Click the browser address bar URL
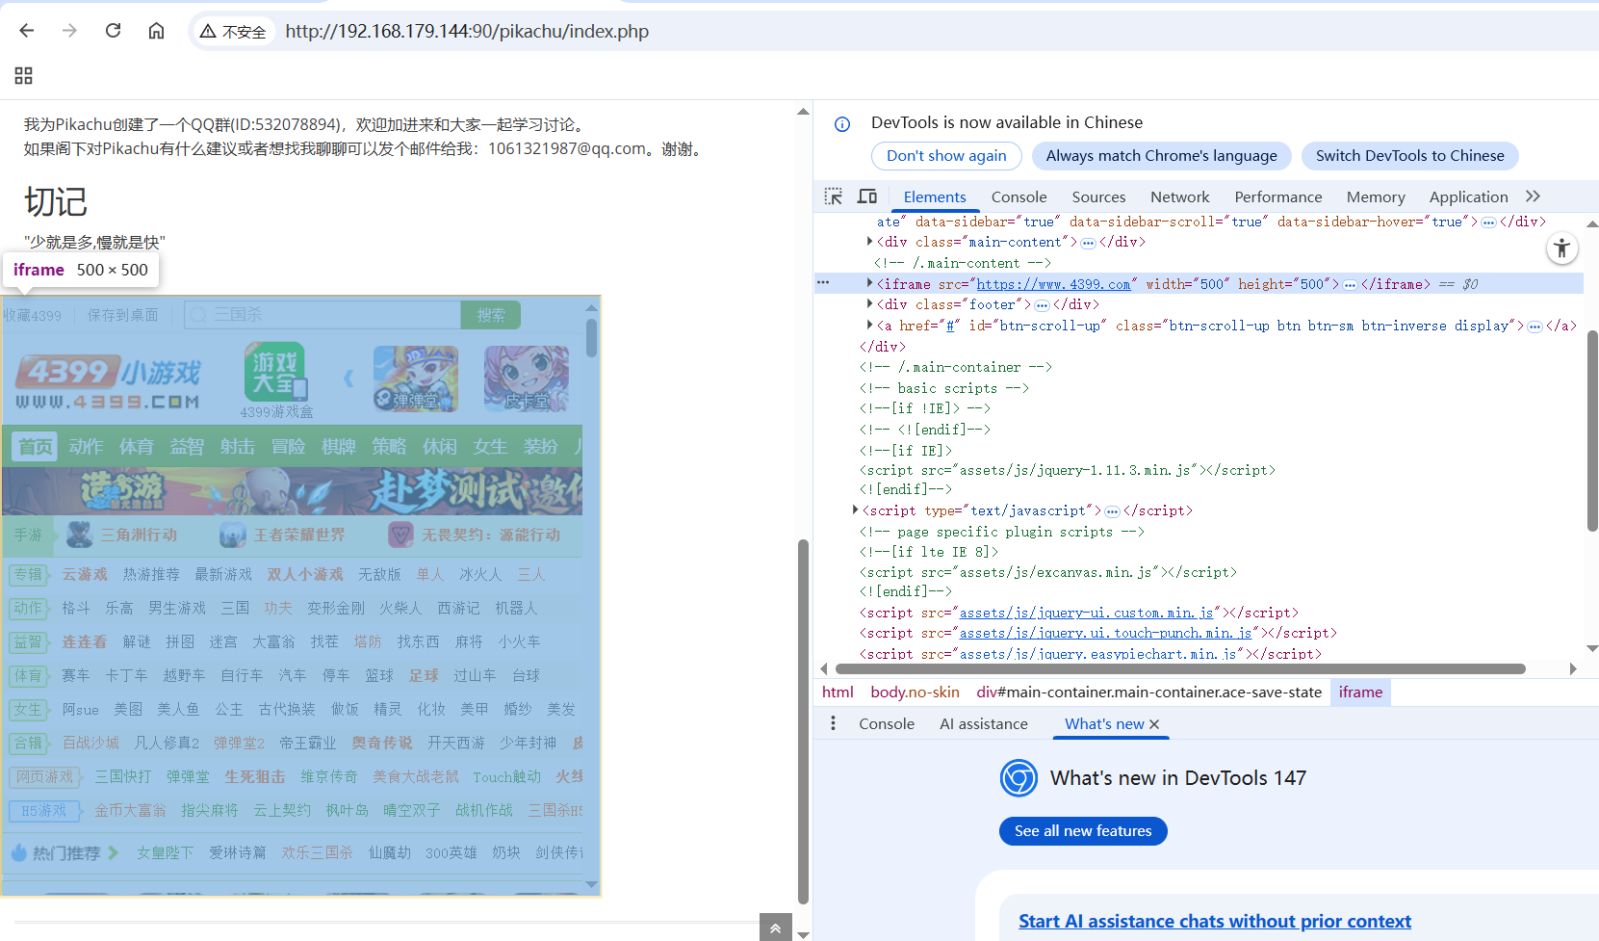Screen dimensions: 1599x941 [467, 32]
